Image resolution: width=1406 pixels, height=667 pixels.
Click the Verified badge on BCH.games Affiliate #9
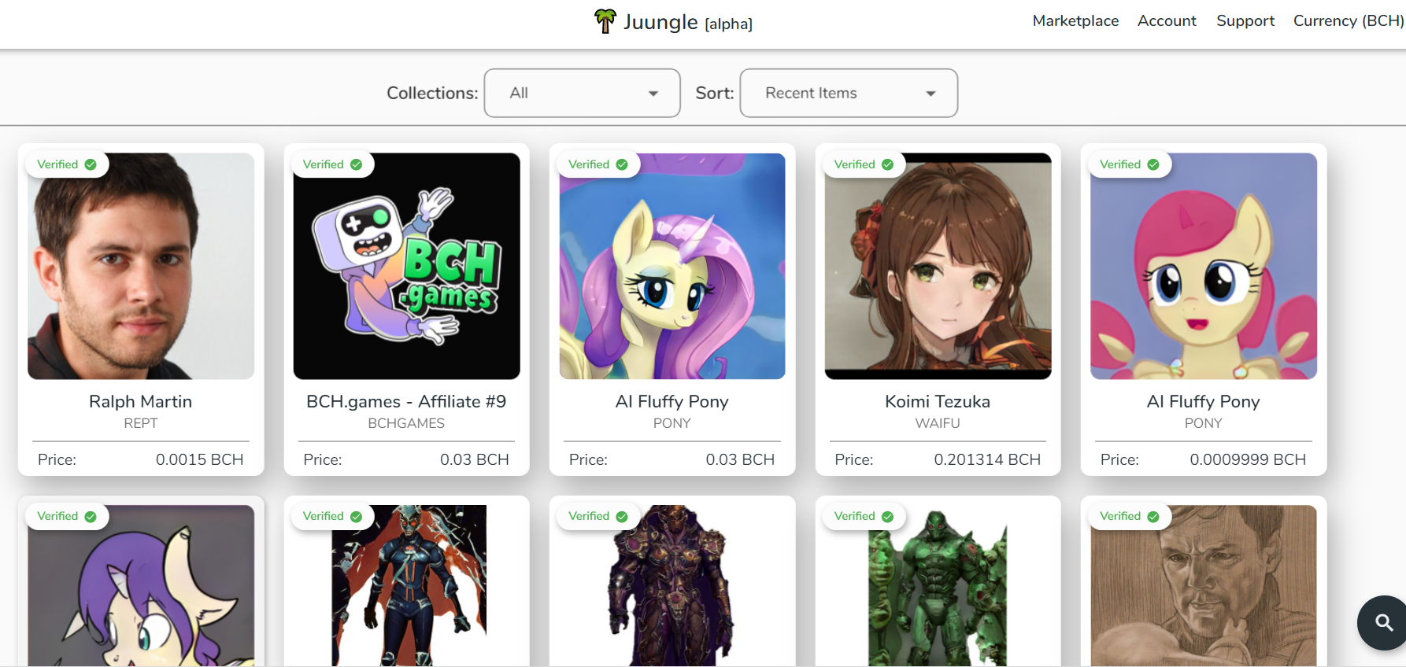tap(332, 164)
